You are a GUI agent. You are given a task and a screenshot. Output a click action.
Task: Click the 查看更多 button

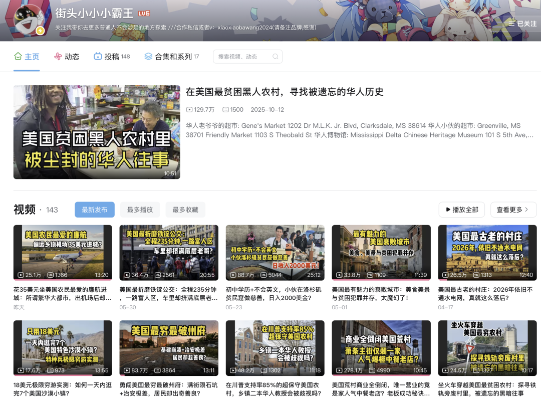point(513,210)
